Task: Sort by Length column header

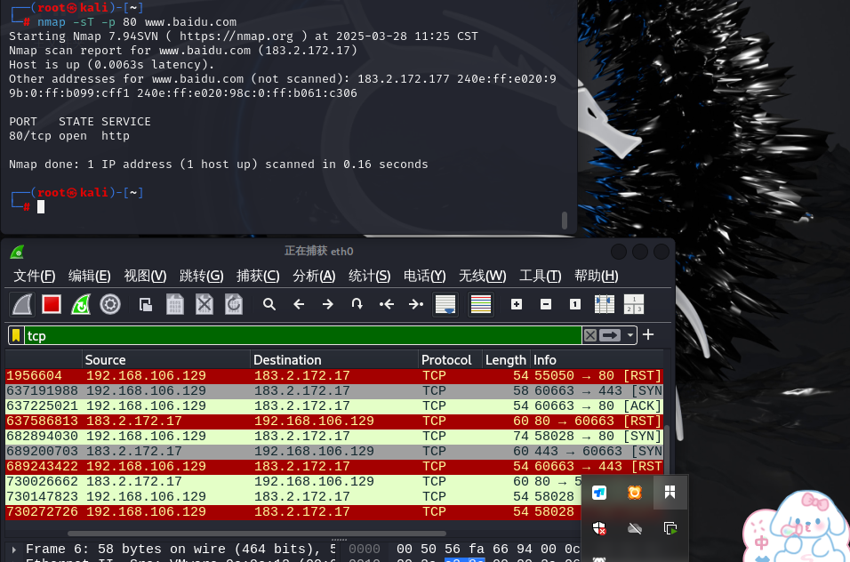Action: point(506,360)
